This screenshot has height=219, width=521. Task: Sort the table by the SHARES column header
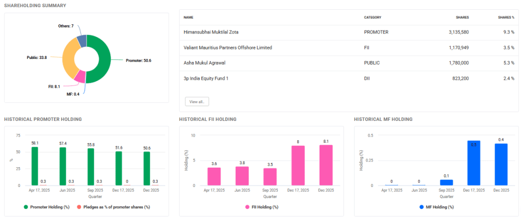tap(462, 17)
